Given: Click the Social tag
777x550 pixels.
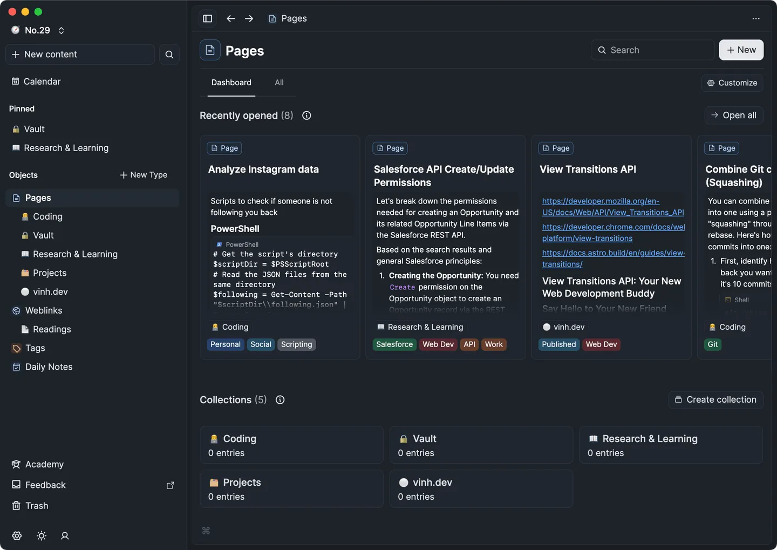Looking at the screenshot, I should 261,344.
